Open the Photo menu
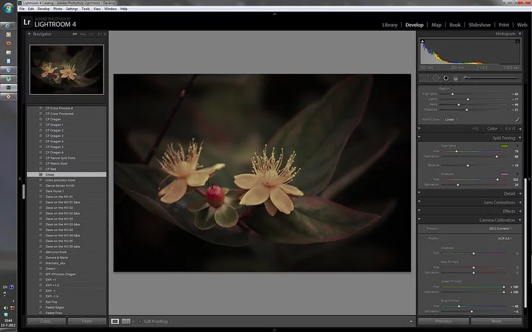This screenshot has width=532, height=332. [x=58, y=9]
